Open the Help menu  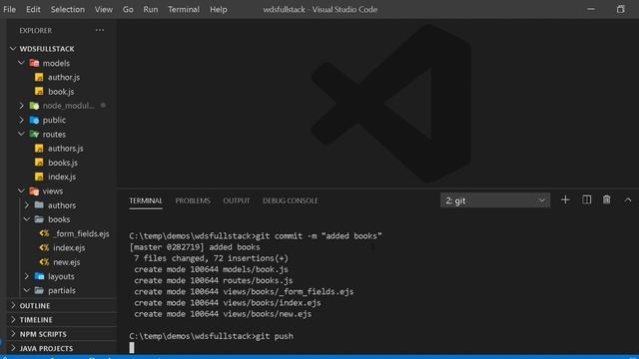point(219,9)
